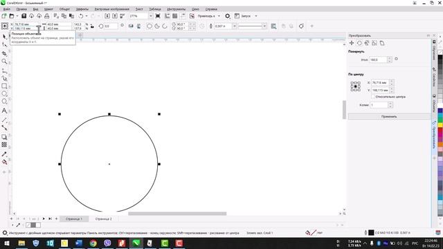Open Options gear icon in toolbar

228,16
